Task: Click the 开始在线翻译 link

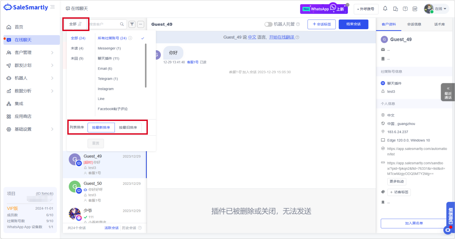Action: (x=281, y=37)
